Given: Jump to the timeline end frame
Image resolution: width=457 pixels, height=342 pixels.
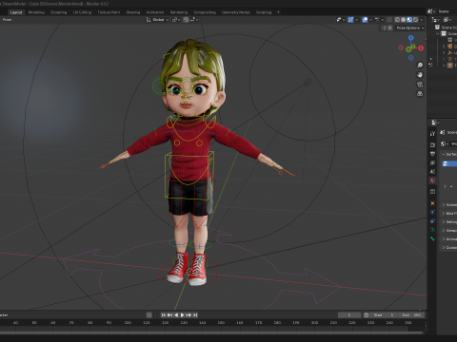Looking at the screenshot, I should (x=195, y=314).
